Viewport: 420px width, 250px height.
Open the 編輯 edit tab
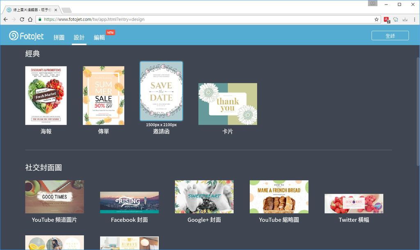tap(99, 37)
